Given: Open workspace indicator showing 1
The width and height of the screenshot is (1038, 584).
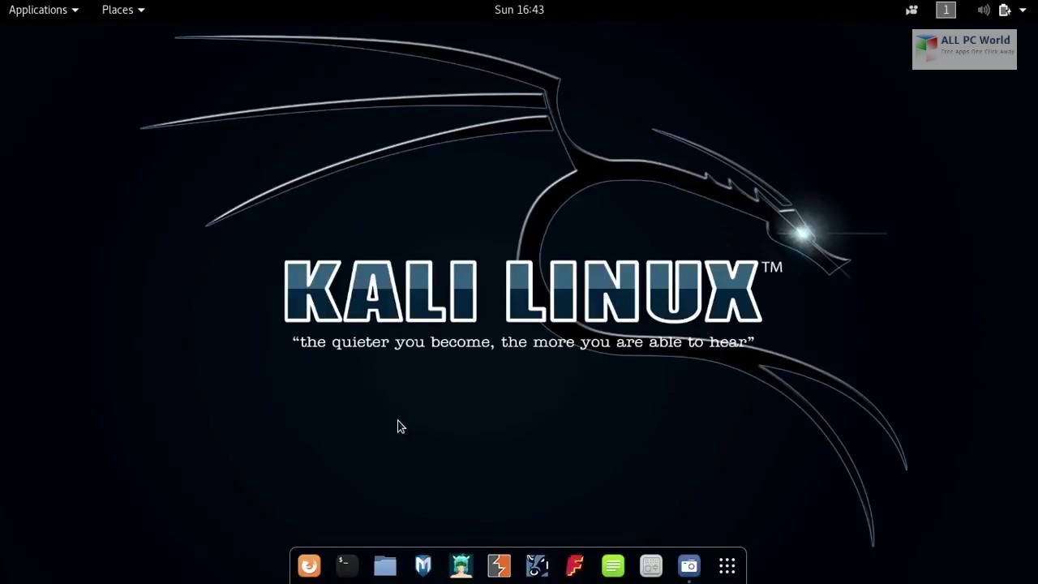Looking at the screenshot, I should click(946, 10).
